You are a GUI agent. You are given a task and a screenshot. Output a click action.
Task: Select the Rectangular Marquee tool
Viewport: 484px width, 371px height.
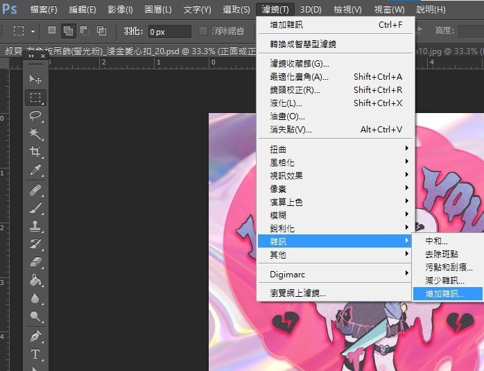pyautogui.click(x=35, y=98)
